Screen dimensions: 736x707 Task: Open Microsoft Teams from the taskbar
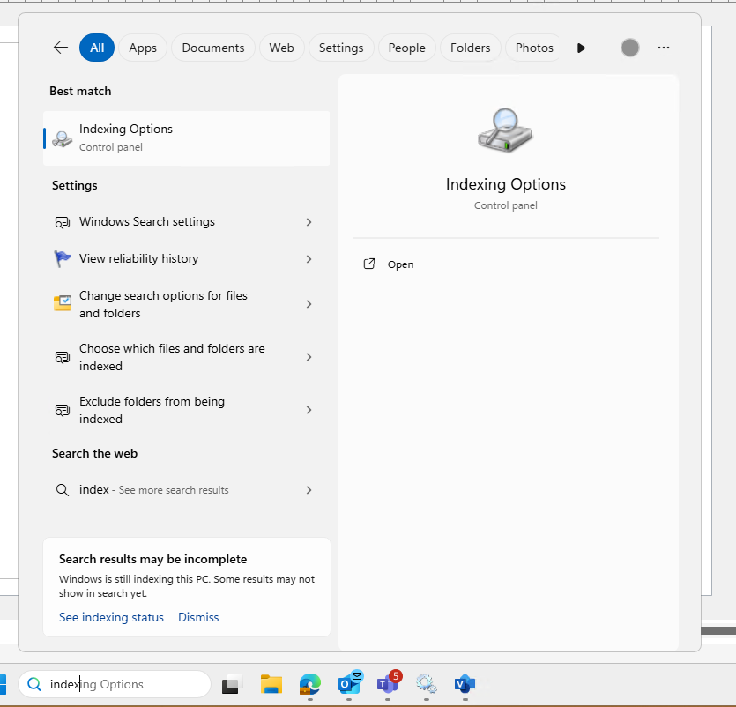coord(388,683)
